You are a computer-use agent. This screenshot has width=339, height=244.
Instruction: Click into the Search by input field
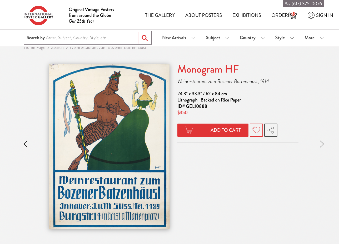click(81, 38)
